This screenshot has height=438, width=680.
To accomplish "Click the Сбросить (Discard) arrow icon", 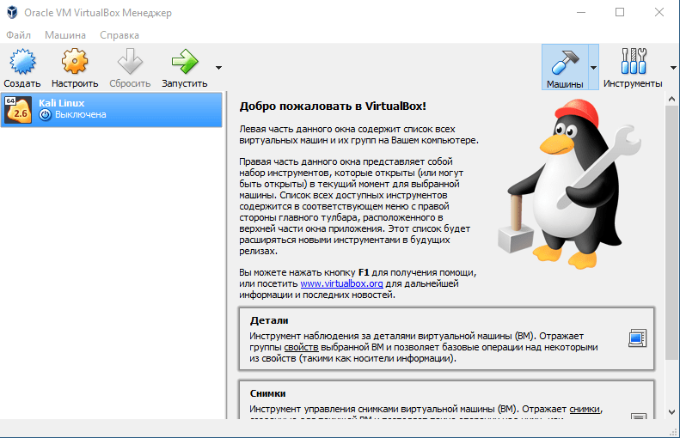I will click(130, 62).
